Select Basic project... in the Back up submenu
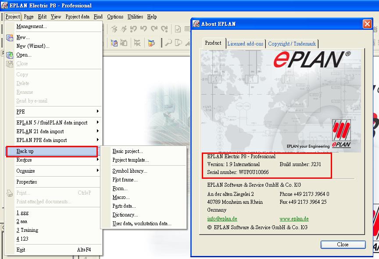This screenshot has width=379, height=259. point(143,151)
